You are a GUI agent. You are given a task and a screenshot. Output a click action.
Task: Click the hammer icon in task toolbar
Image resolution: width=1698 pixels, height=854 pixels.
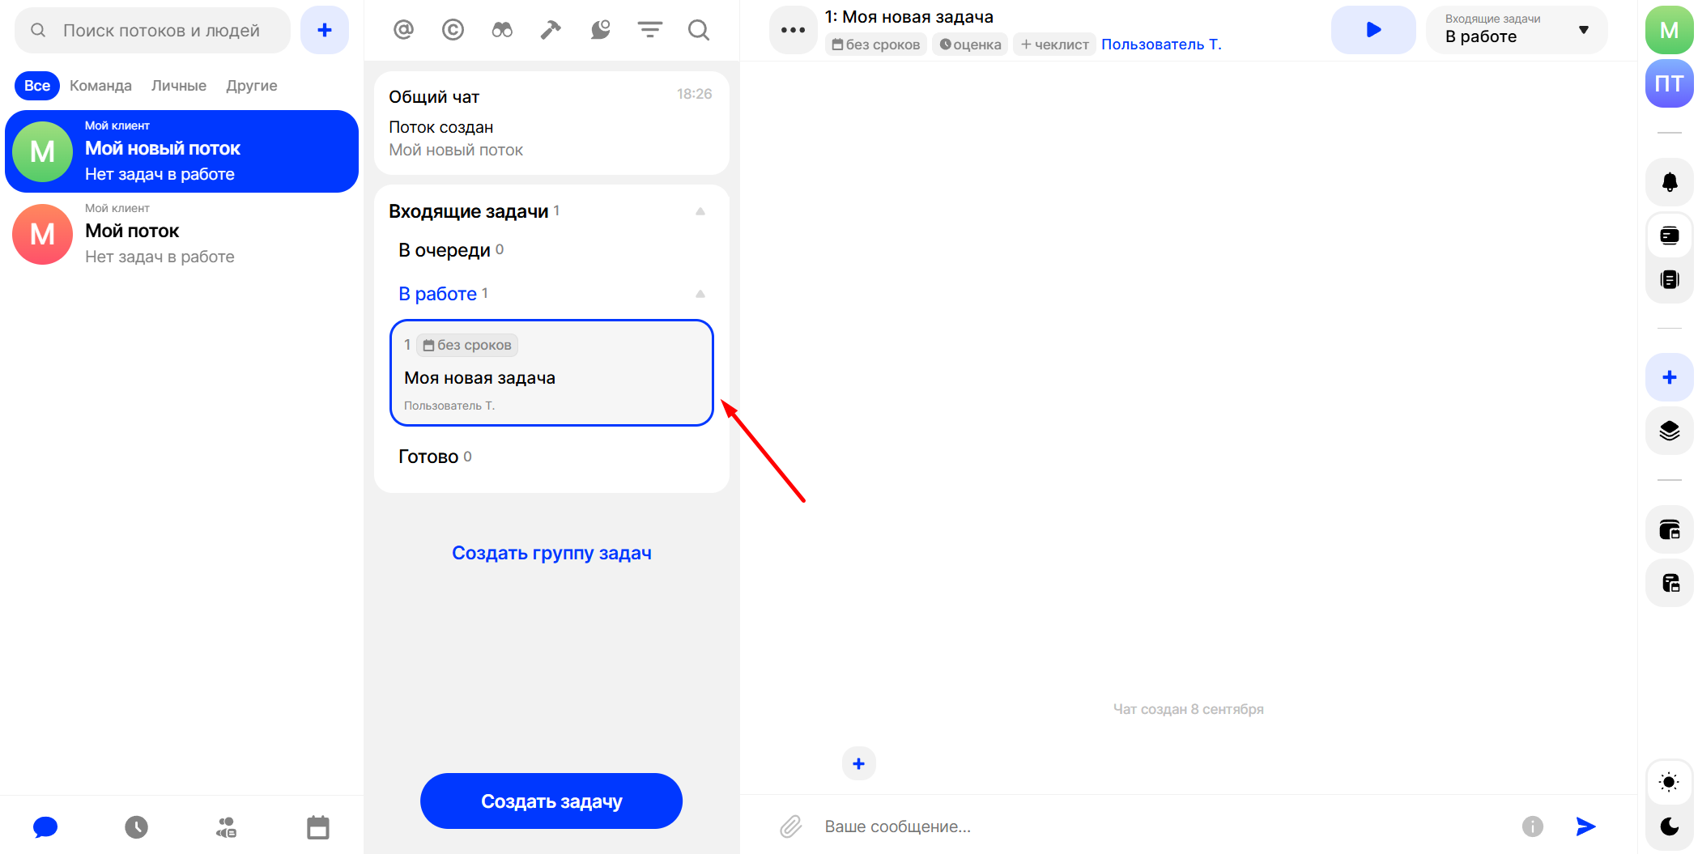pos(551,30)
